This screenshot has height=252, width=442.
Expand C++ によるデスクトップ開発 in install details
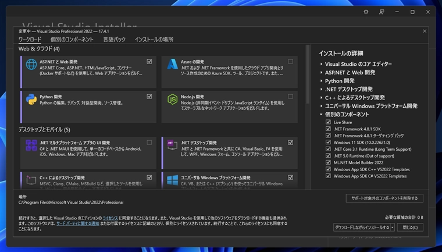[x=321, y=98]
